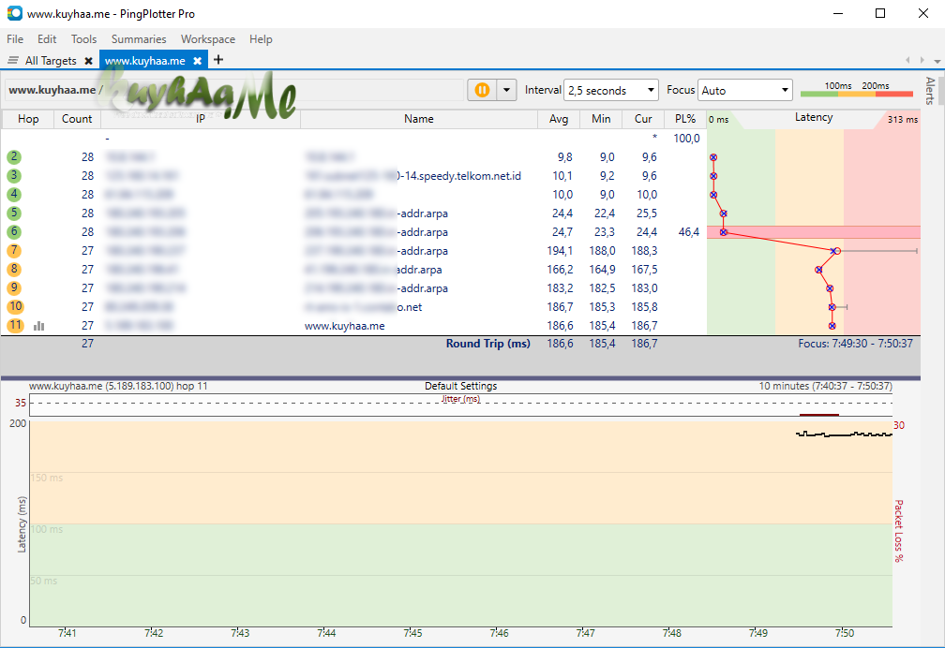Click the 100,0 packet loss value in first row
The image size is (945, 648).
point(686,139)
